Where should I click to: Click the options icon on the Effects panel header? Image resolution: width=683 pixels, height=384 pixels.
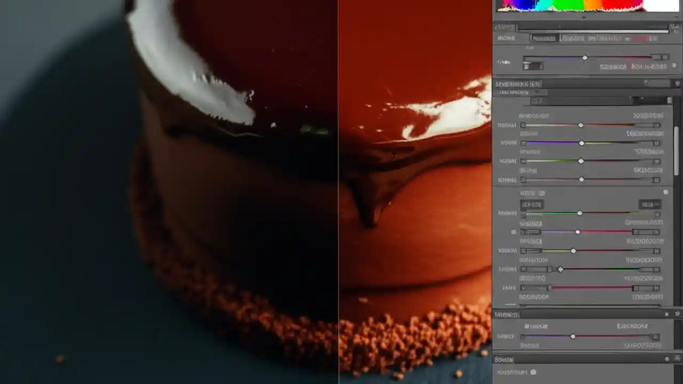pyautogui.click(x=677, y=314)
